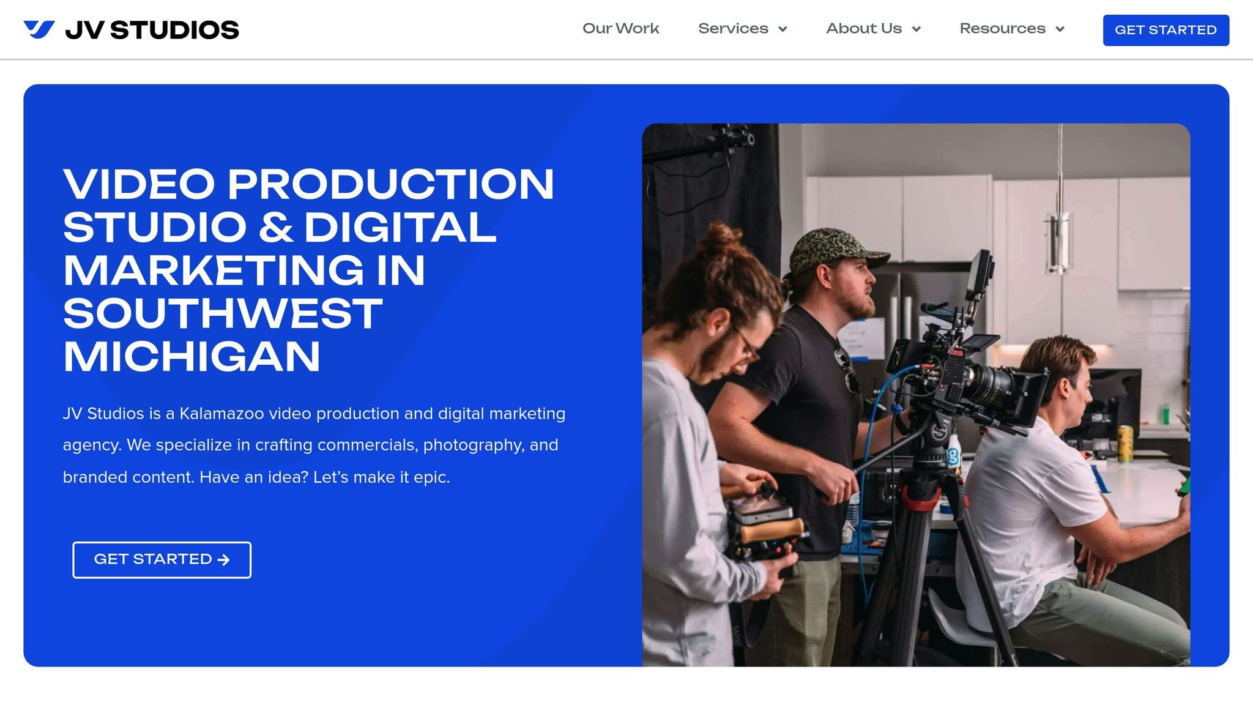Open the Services navigation menu
Screen dimensions: 1253x705
[733, 29]
